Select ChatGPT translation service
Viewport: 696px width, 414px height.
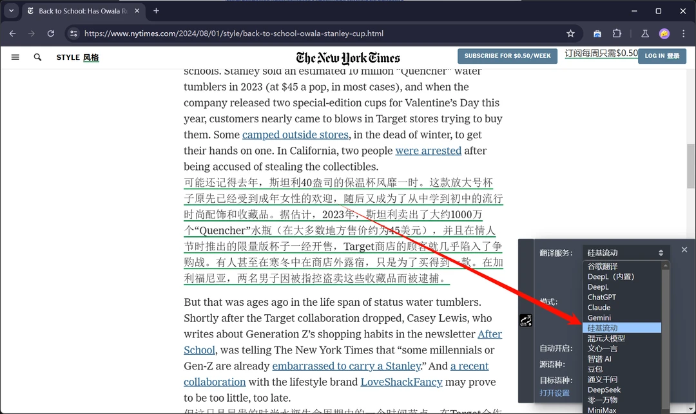[622, 297]
